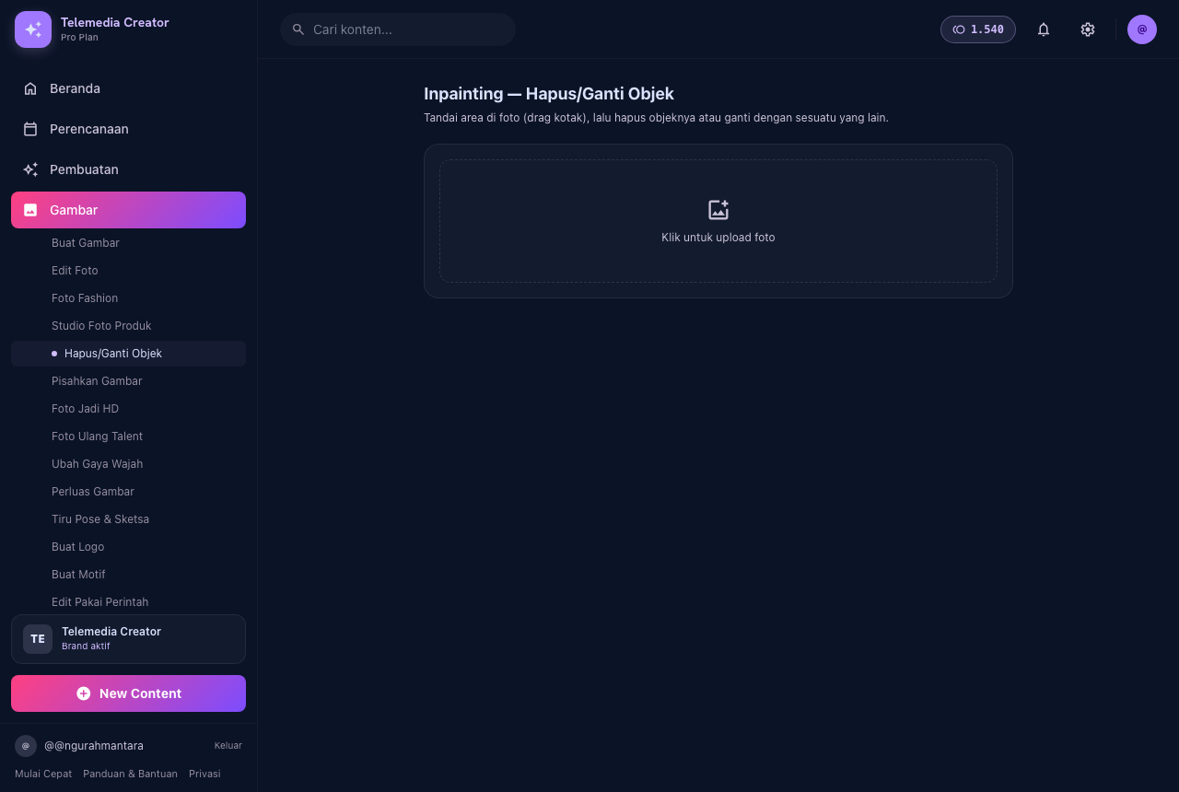The width and height of the screenshot is (1179, 792).
Task: Open settings with the gear icon
Action: tap(1088, 29)
